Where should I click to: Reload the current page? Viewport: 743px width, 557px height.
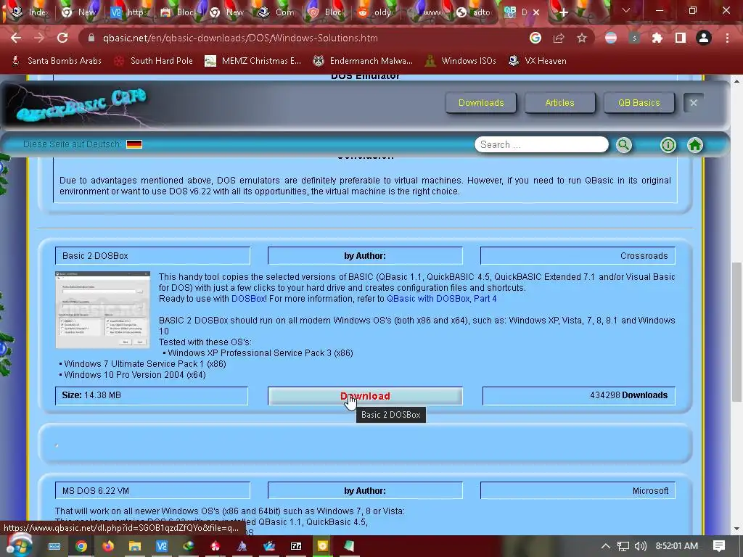coord(62,38)
